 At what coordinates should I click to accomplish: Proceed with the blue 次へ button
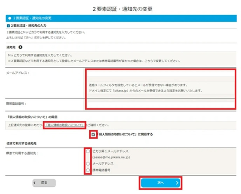point(160,183)
